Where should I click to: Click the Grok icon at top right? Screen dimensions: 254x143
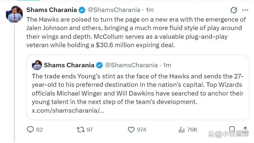pos(233,10)
